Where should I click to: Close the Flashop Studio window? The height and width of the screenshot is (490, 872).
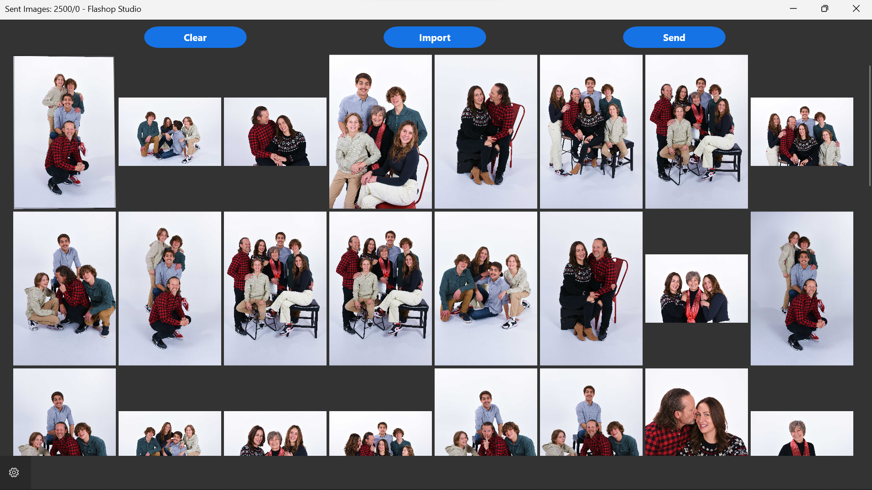click(x=856, y=9)
